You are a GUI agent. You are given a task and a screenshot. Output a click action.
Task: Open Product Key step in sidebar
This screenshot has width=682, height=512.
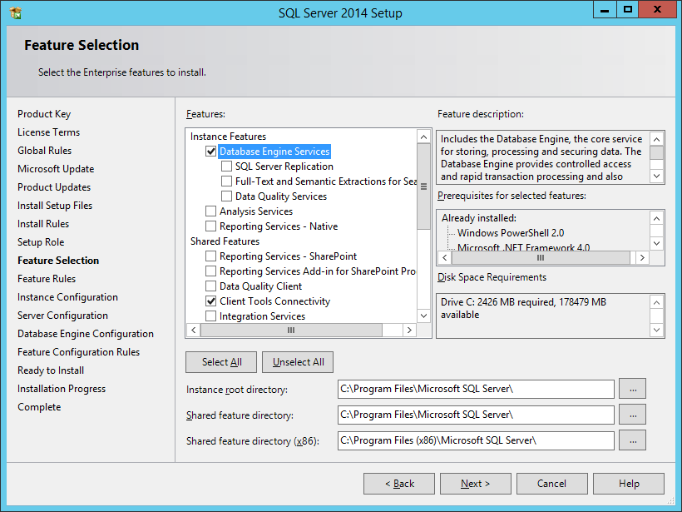click(x=44, y=114)
